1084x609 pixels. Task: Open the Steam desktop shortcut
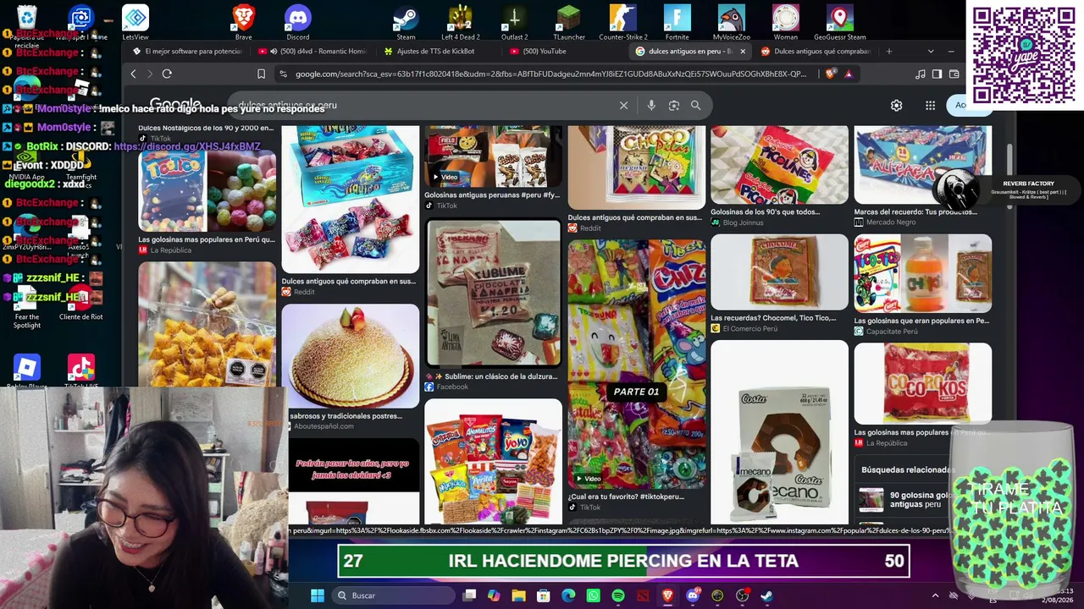tap(406, 21)
